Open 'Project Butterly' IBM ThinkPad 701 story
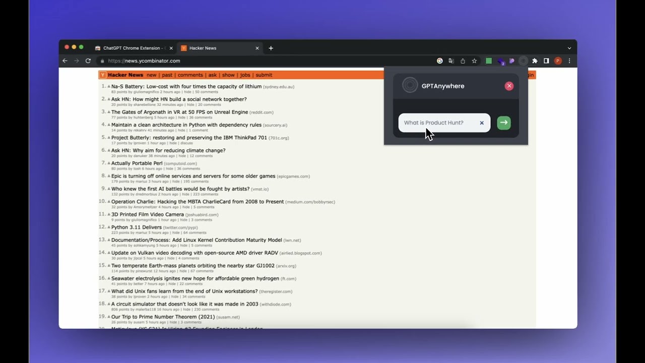645x363 pixels. (189, 138)
